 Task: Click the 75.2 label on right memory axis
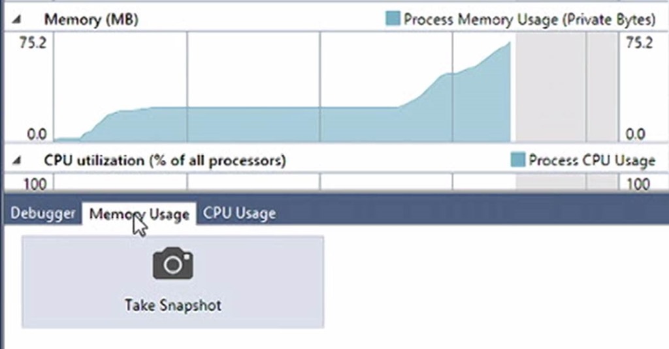[639, 42]
